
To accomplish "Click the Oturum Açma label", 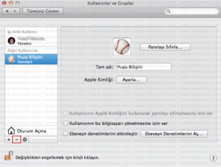I will point(31,131).
